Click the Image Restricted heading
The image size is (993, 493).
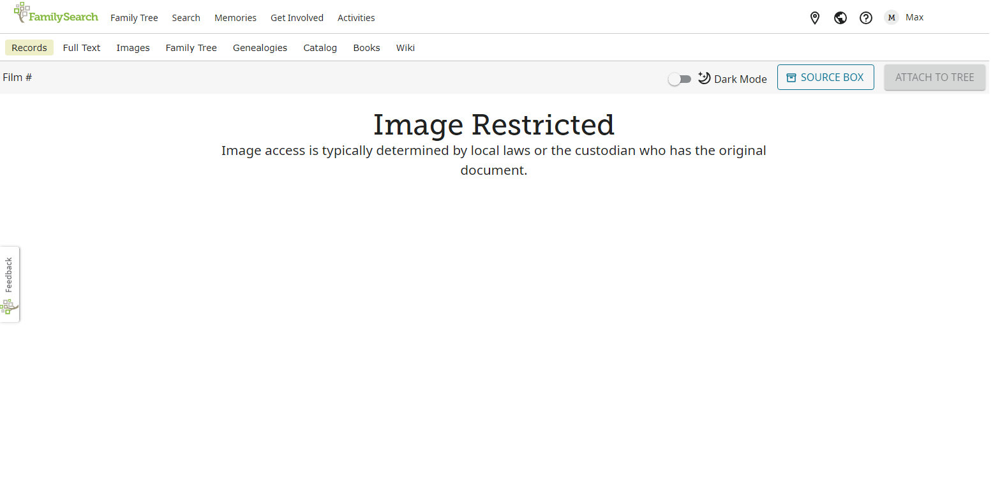pyautogui.click(x=493, y=124)
